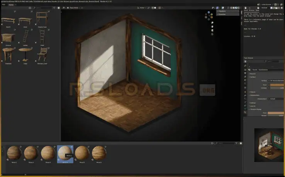The height and width of the screenshot is (177, 285).
Task: Open the Surface shader dropdown
Action: point(276,81)
